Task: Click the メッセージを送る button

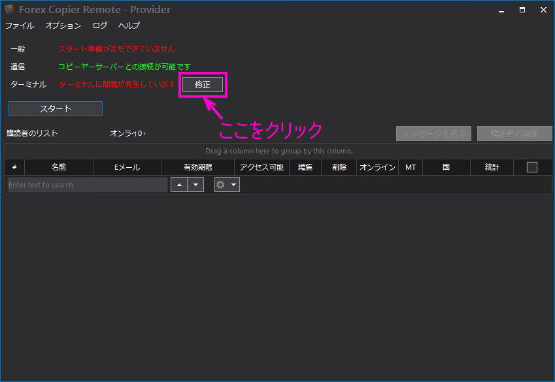Action: click(433, 133)
